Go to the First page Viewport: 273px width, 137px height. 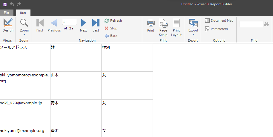click(40, 25)
